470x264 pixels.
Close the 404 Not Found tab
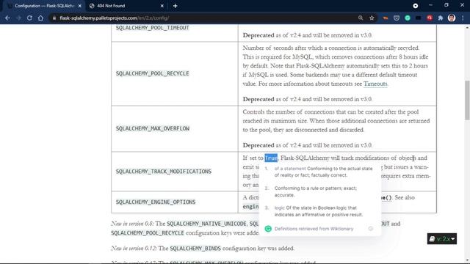(x=162, y=6)
